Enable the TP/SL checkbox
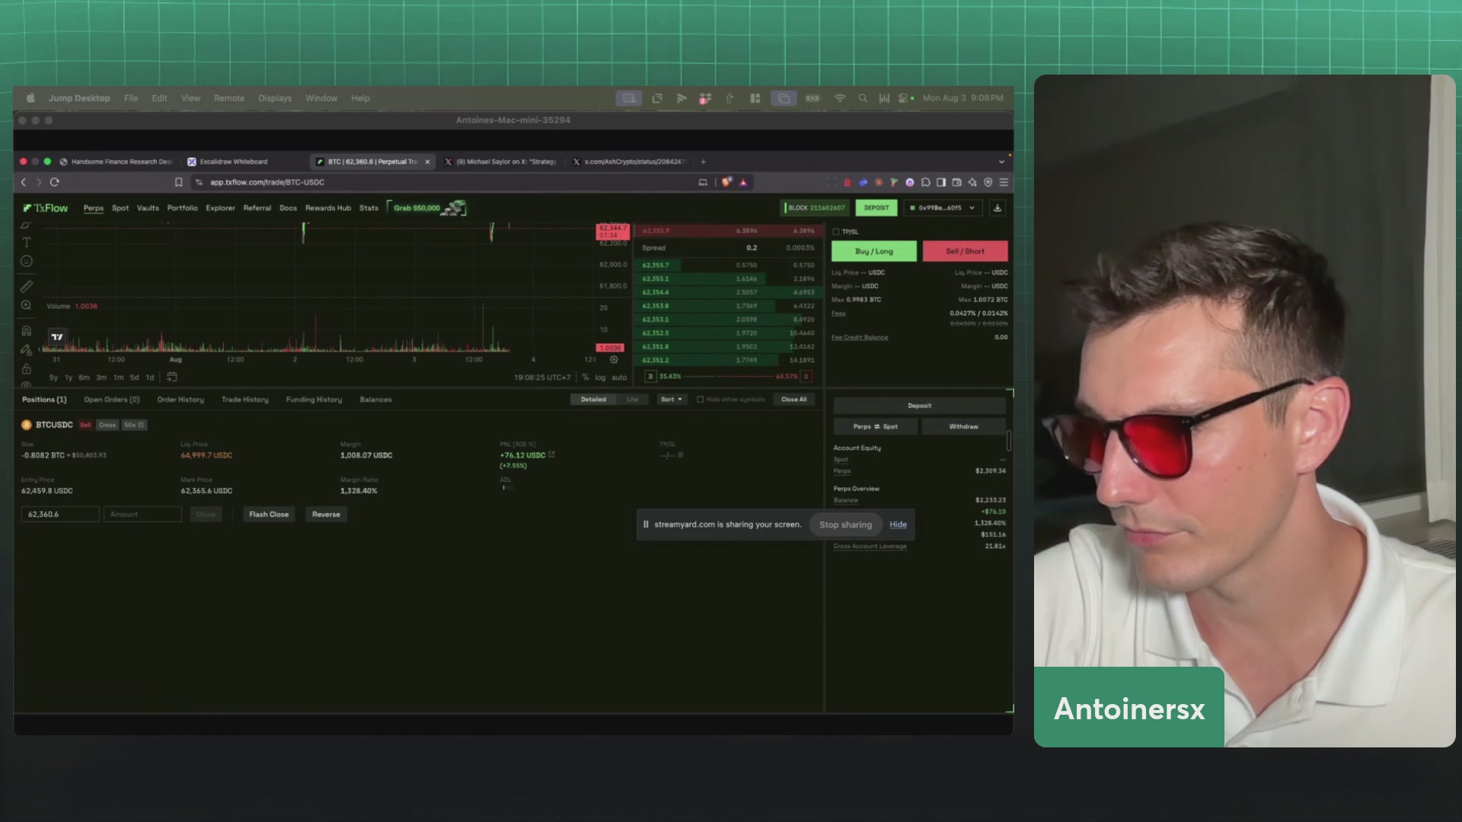Viewport: 1462px width, 822px height. (836, 232)
